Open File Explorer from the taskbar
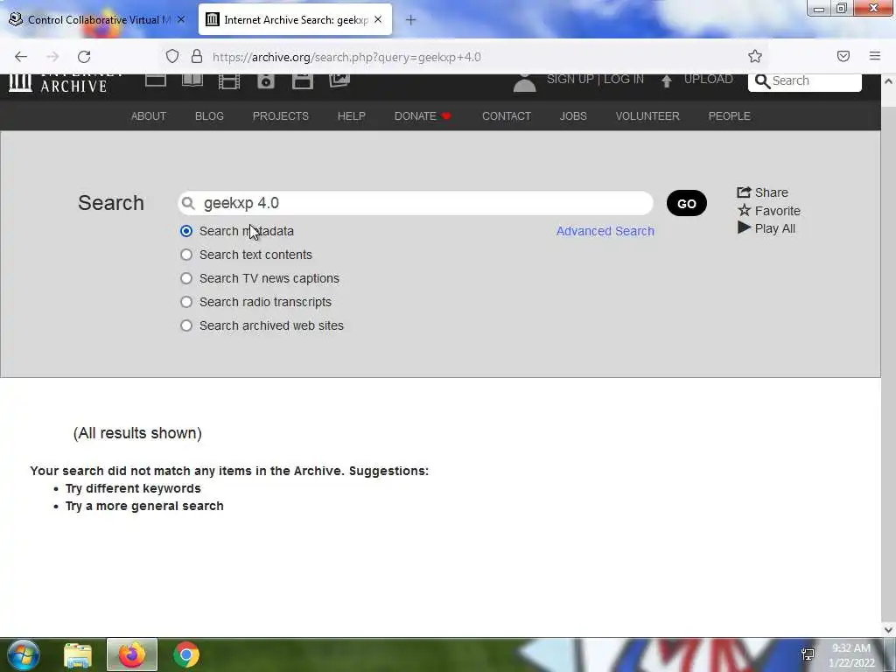896x672 pixels. 78,654
